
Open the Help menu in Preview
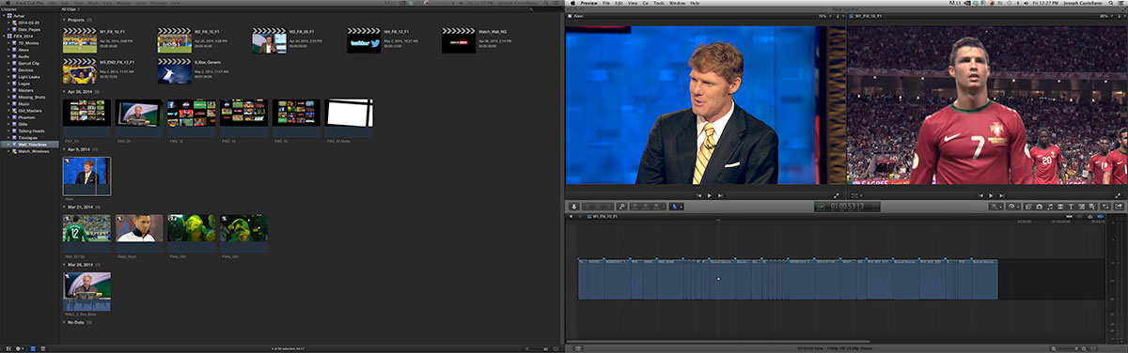coord(695,3)
